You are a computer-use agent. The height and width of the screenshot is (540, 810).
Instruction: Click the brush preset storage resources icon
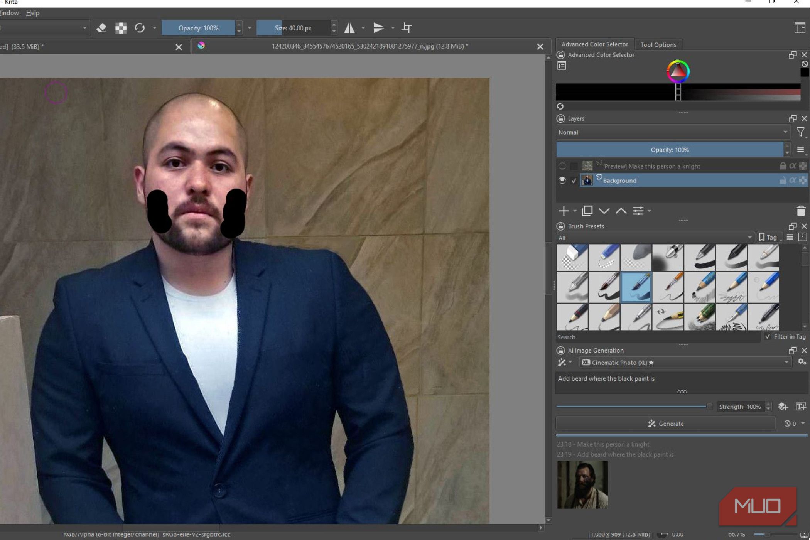pos(803,237)
